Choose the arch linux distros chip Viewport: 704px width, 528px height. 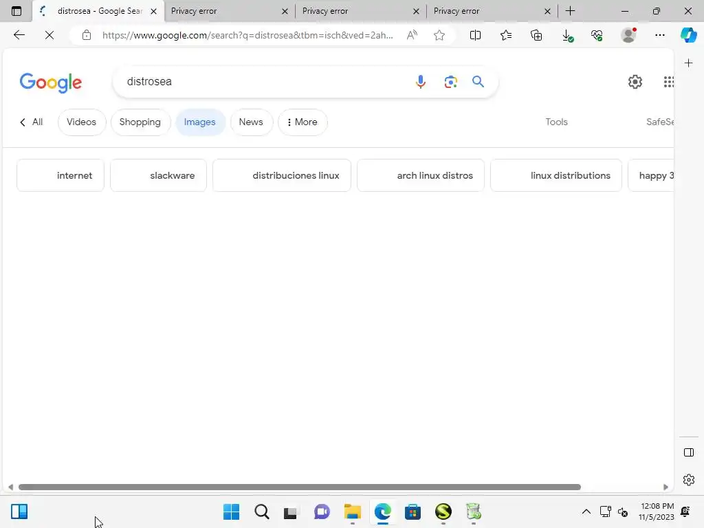point(421,175)
